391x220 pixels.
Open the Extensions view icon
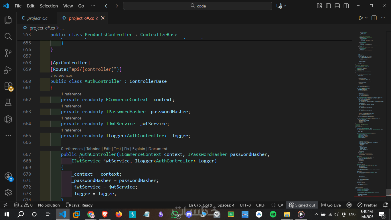pyautogui.click(x=8, y=86)
